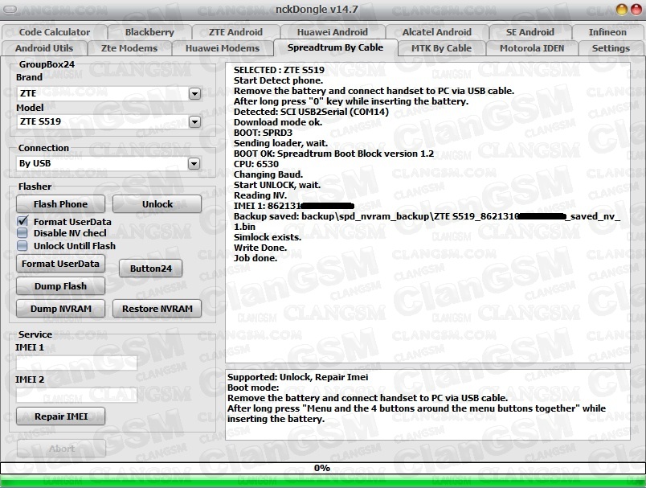Open the Settings tab
This screenshot has height=488, width=646.
pyautogui.click(x=611, y=48)
